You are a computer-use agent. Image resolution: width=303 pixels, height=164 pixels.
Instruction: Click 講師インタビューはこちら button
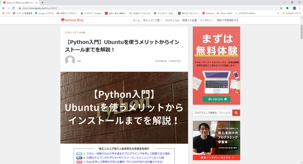(216, 158)
